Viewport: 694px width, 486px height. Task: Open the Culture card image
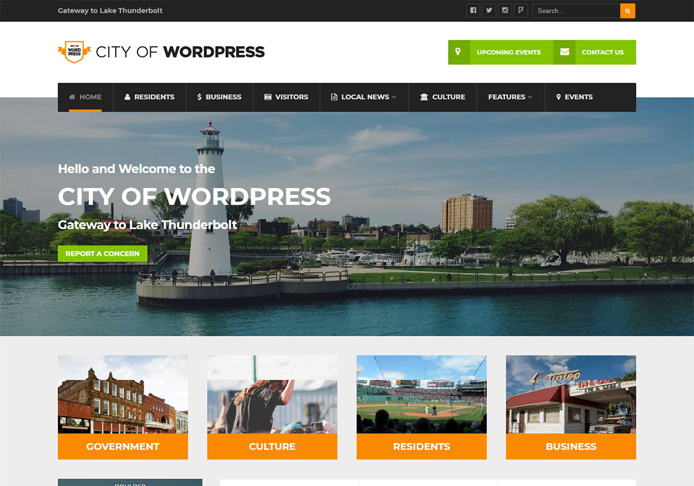click(x=272, y=394)
